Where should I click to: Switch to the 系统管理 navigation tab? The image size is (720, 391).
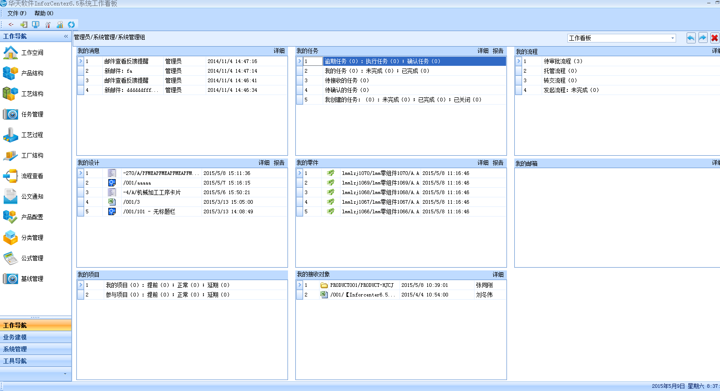pos(15,349)
